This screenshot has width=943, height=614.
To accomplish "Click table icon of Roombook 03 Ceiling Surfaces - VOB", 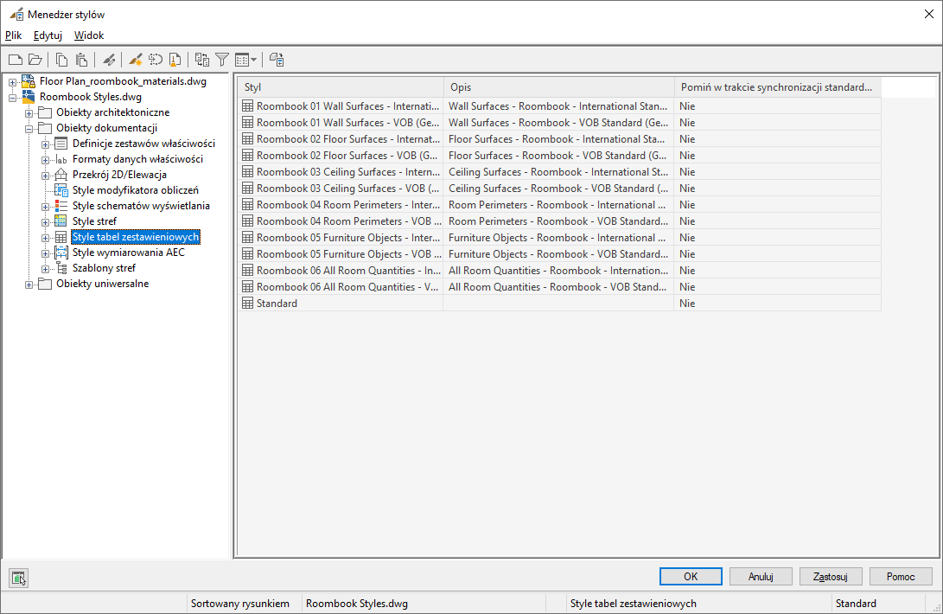I will point(247,189).
